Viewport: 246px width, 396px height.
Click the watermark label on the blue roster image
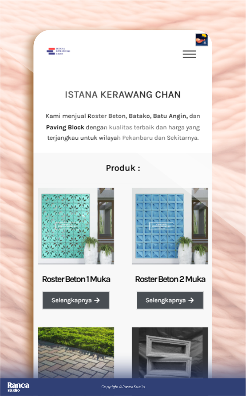pyautogui.click(x=161, y=226)
